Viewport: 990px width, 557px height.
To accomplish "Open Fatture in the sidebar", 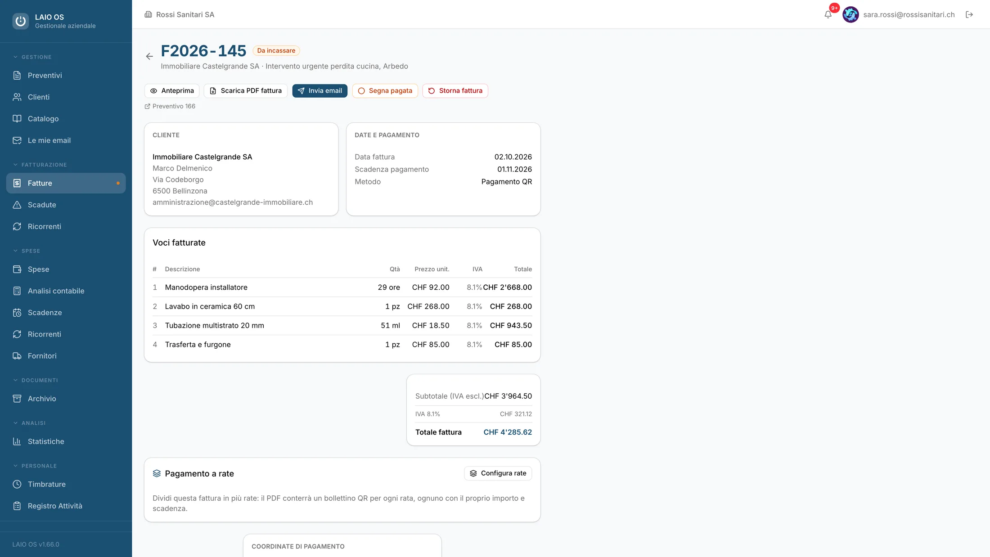I will click(x=66, y=183).
